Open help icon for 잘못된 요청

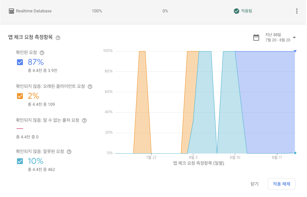point(69,152)
